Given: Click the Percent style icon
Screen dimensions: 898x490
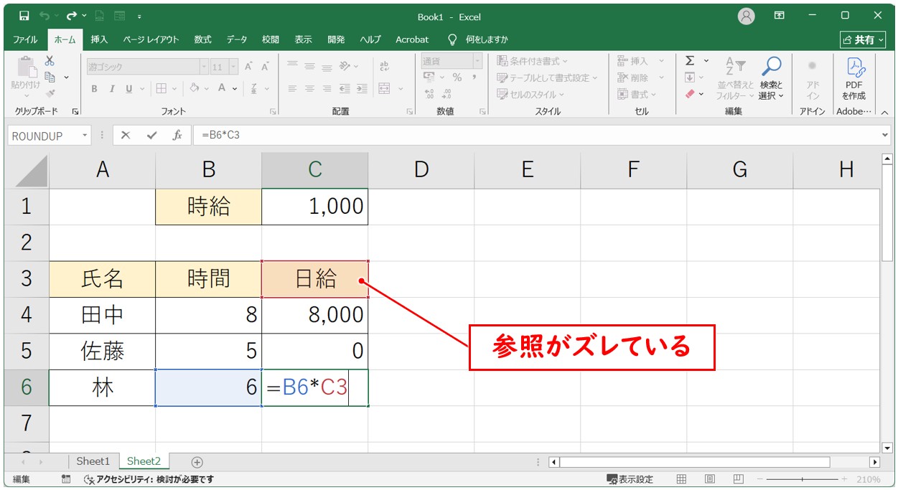Looking at the screenshot, I should pos(457,77).
